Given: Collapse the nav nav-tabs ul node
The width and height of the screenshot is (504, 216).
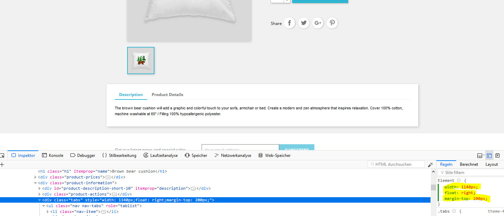Looking at the screenshot, I should pos(44,206).
